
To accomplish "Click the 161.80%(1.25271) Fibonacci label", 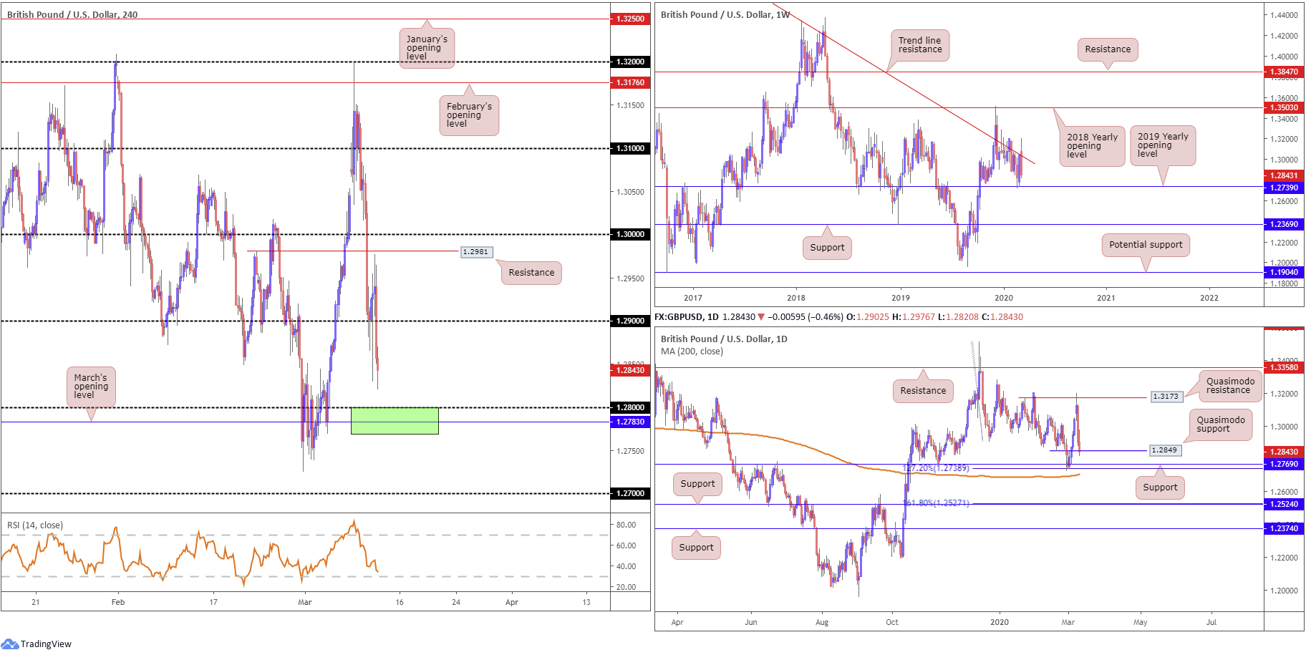I will [937, 503].
